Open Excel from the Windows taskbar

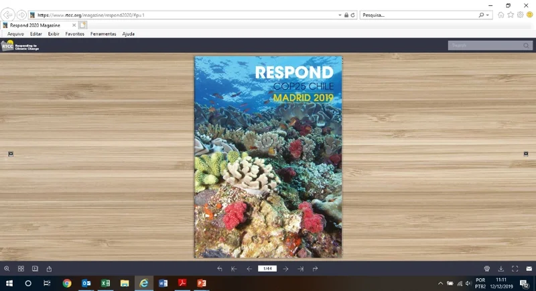(105, 283)
